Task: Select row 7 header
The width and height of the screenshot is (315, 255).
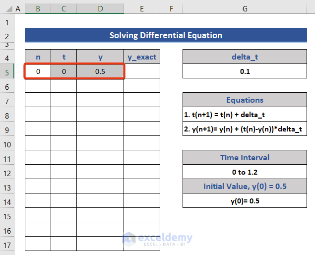Action: [x=7, y=100]
